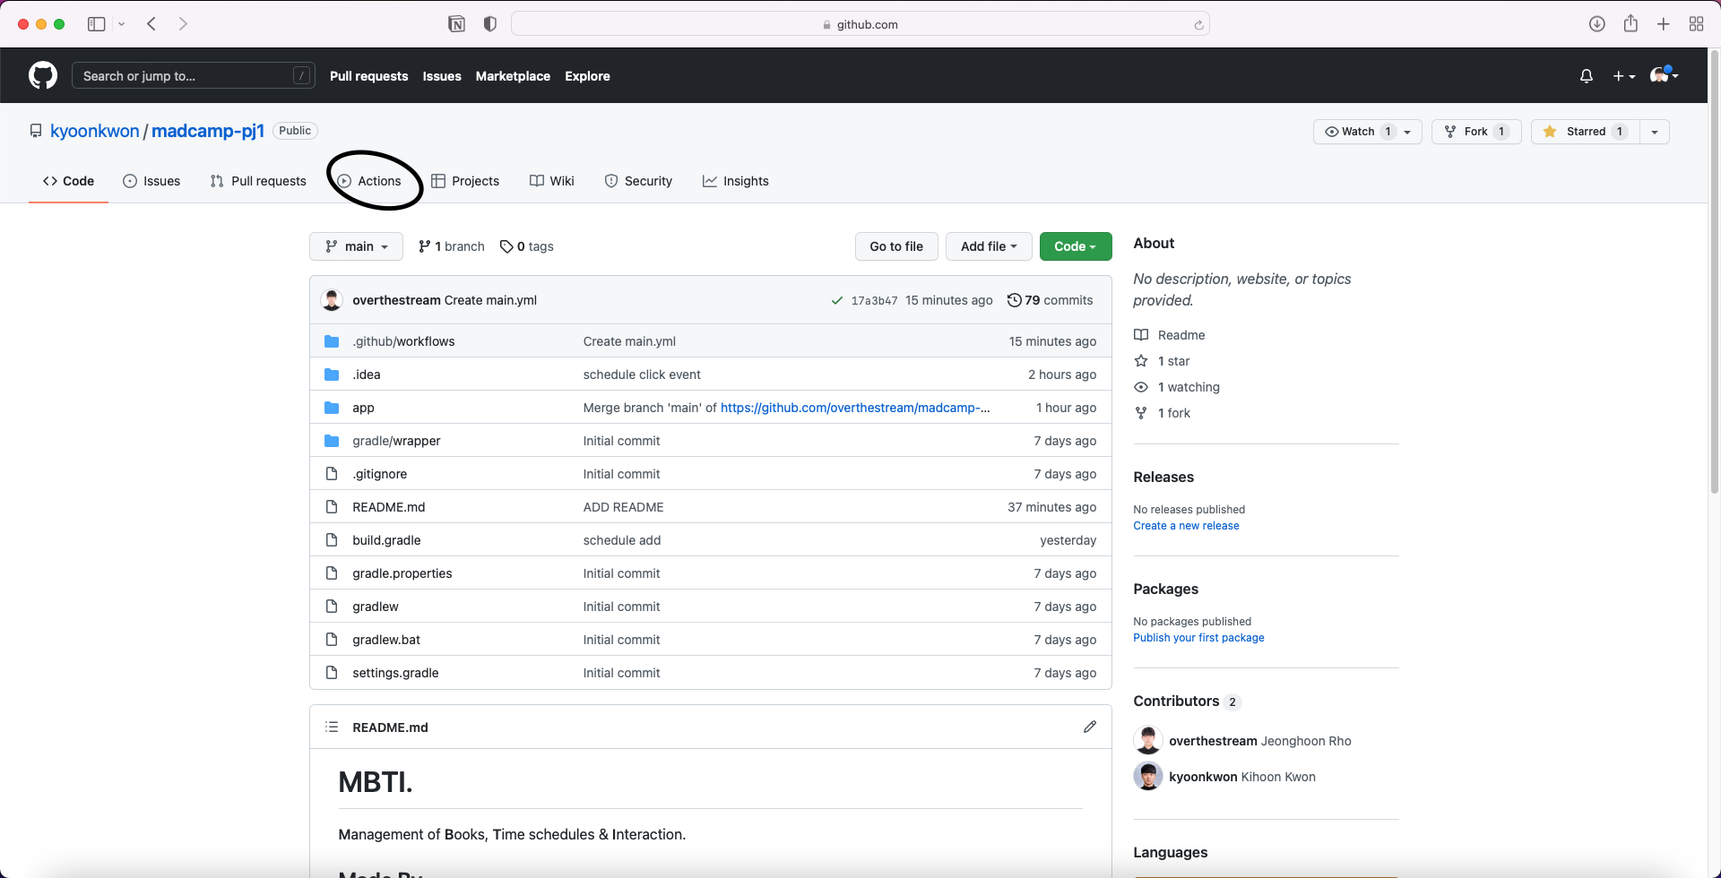Open the overthestream/madcamp URL in app row

tap(855, 408)
